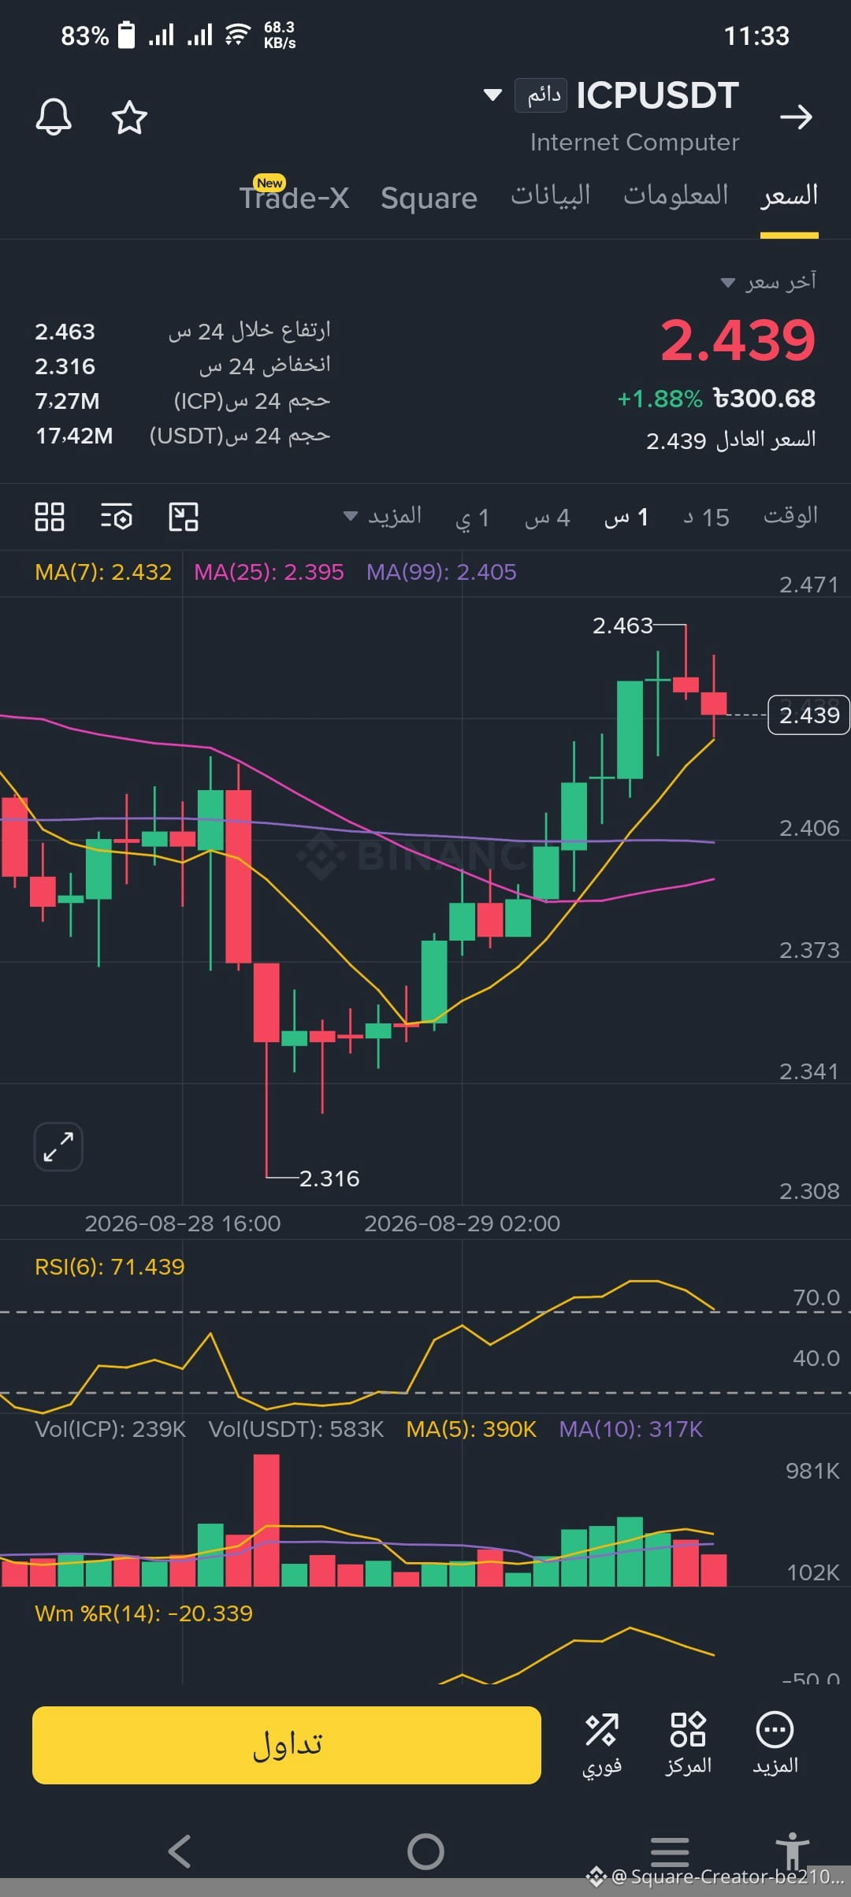Image resolution: width=851 pixels, height=1897 pixels.
Task: Open the chart indicator settings icon
Action: click(x=117, y=517)
